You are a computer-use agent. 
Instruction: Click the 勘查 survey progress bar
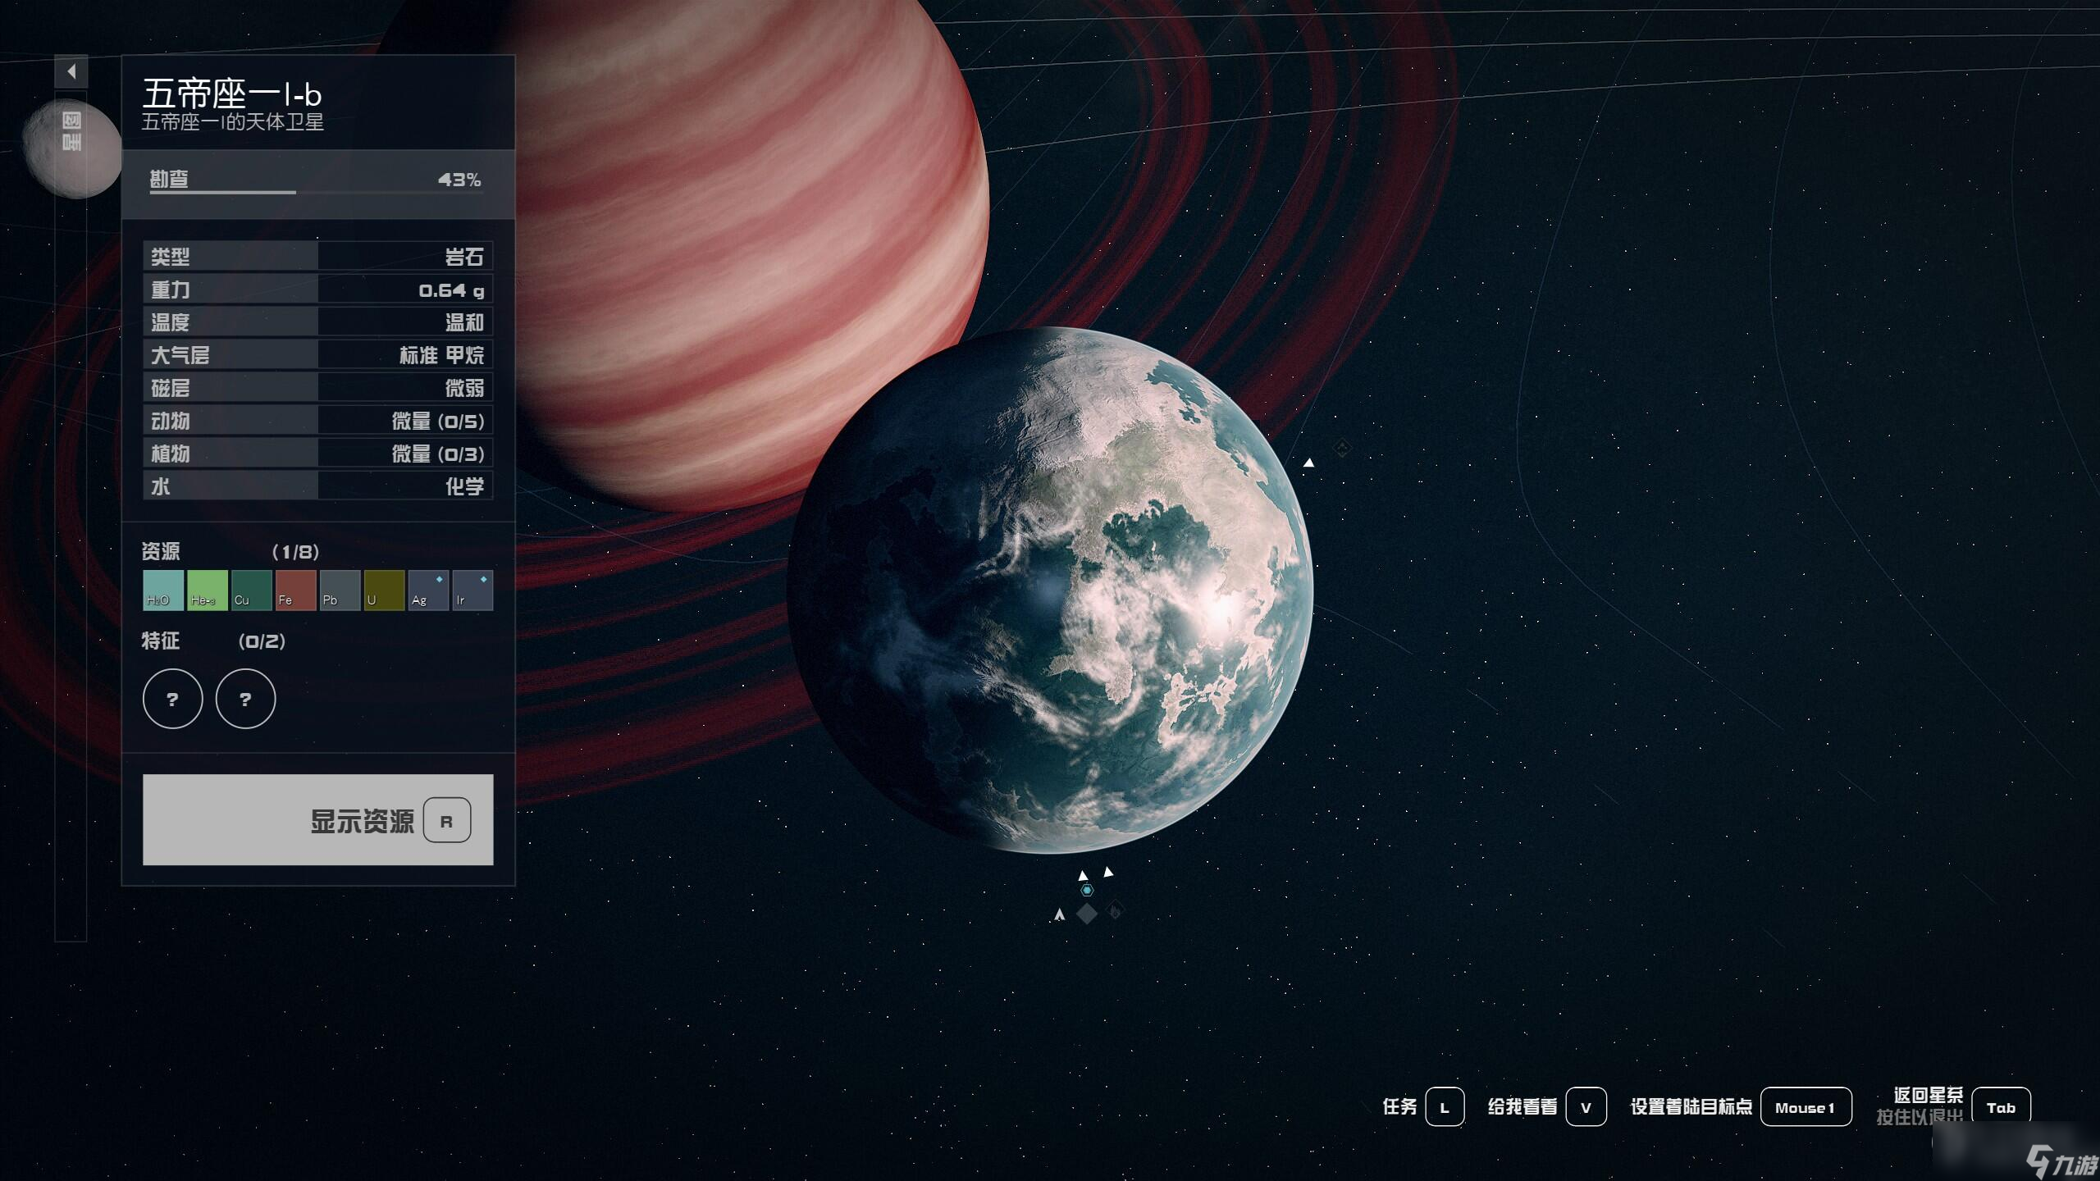pos(316,192)
